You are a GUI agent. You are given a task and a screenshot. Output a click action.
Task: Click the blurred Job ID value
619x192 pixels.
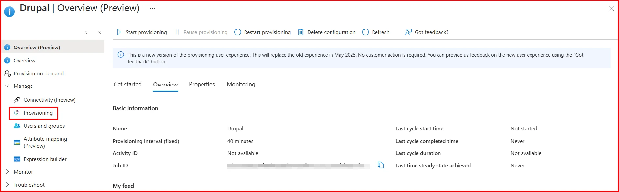tap(299, 166)
